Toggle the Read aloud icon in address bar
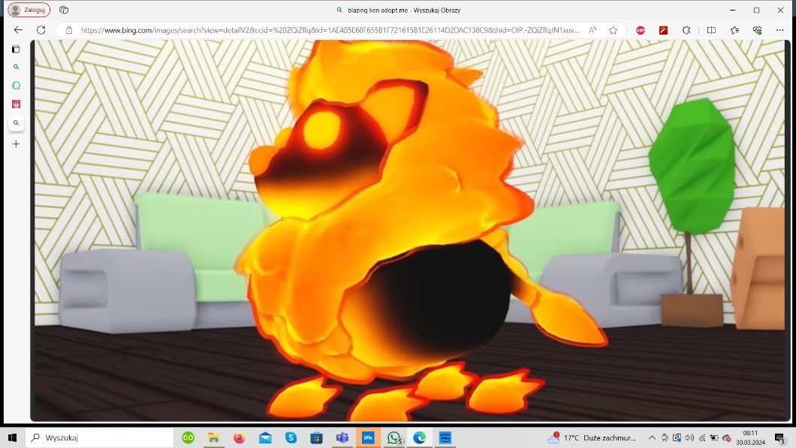796x448 pixels. 592,30
